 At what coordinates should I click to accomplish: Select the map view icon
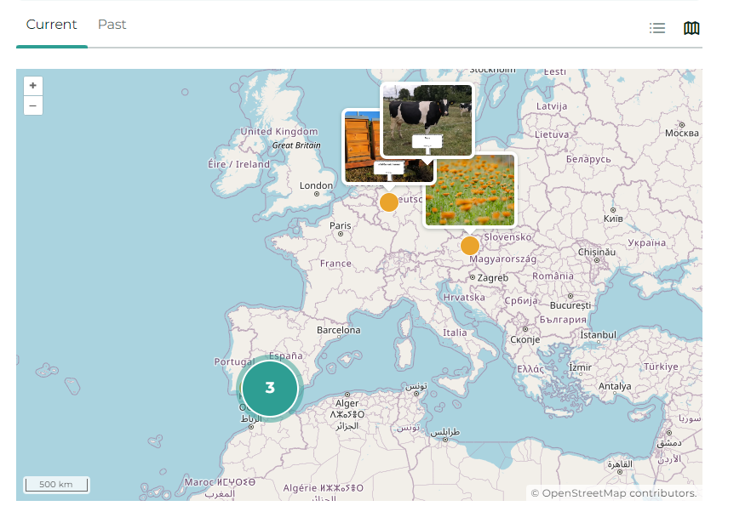tap(691, 28)
